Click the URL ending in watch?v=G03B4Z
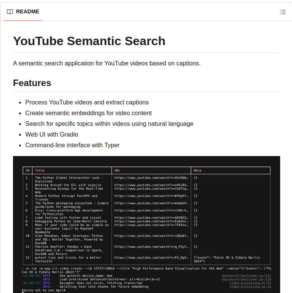Screen dimensions: 292x293 (x=151, y=218)
